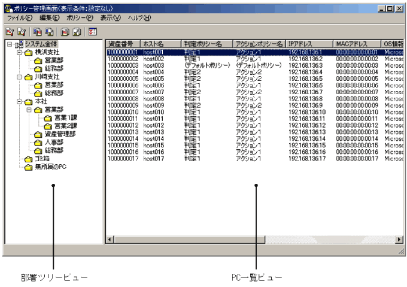Click the hammer-and-wrench toolbar icon (second in toolbar)
This screenshot has height=287, width=407.
point(22,32)
